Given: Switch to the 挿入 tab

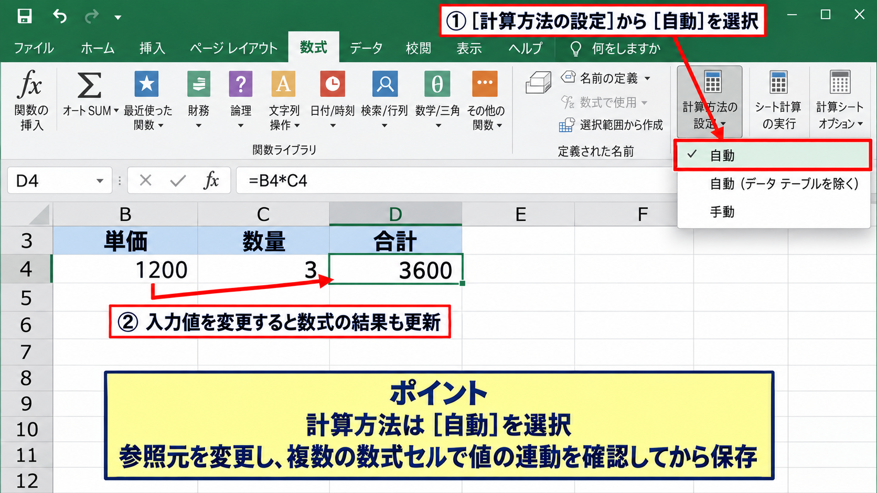Looking at the screenshot, I should click(x=152, y=48).
